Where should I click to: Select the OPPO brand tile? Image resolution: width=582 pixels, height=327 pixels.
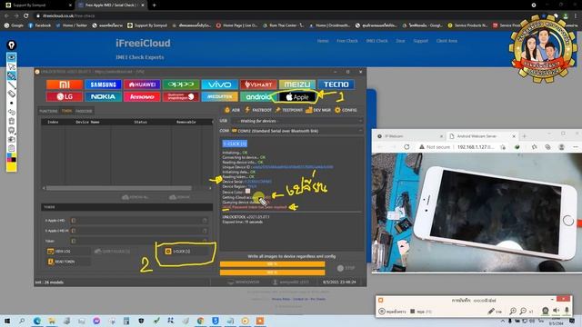click(x=181, y=84)
